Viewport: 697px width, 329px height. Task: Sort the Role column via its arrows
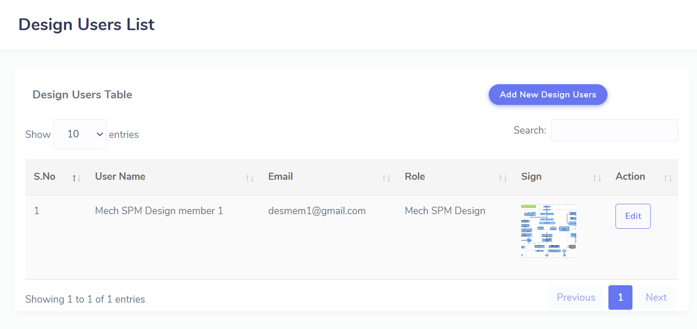coord(503,178)
